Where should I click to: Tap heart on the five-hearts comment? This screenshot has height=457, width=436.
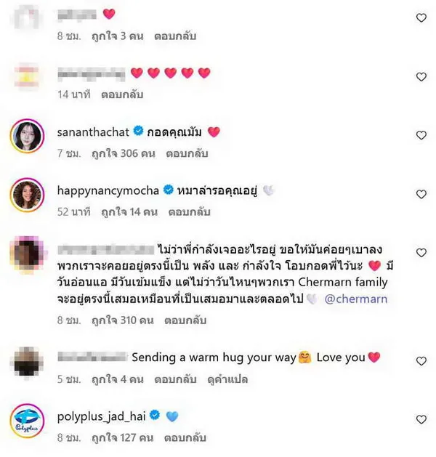click(x=421, y=77)
